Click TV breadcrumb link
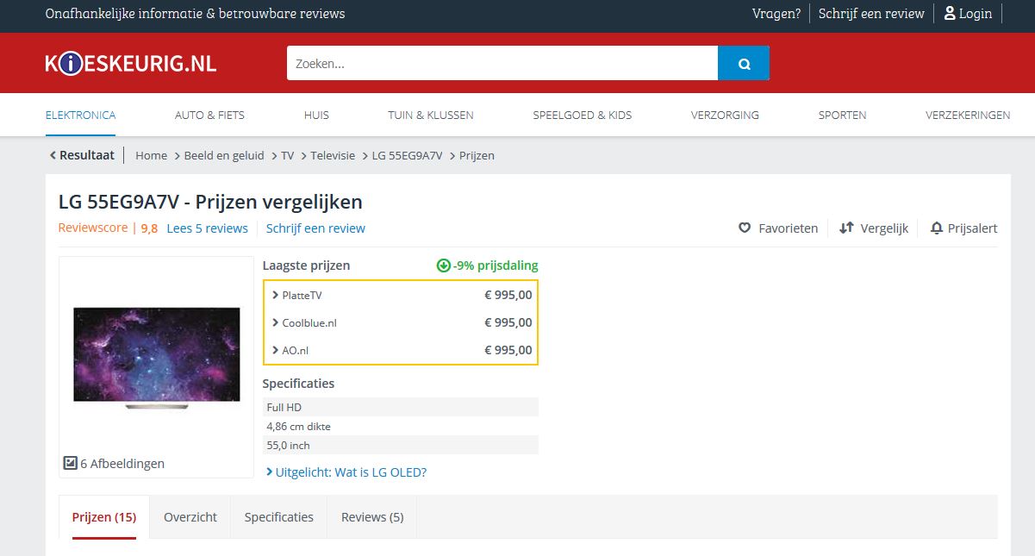Viewport: 1035px width, 556px height. [x=288, y=155]
